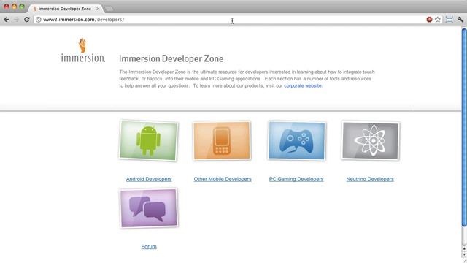Viewport: 467px width, 263px height.
Task: Open a new tab button
Action: pyautogui.click(x=109, y=9)
